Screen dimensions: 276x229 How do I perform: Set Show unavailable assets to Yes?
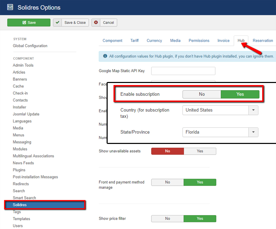tap(200, 151)
